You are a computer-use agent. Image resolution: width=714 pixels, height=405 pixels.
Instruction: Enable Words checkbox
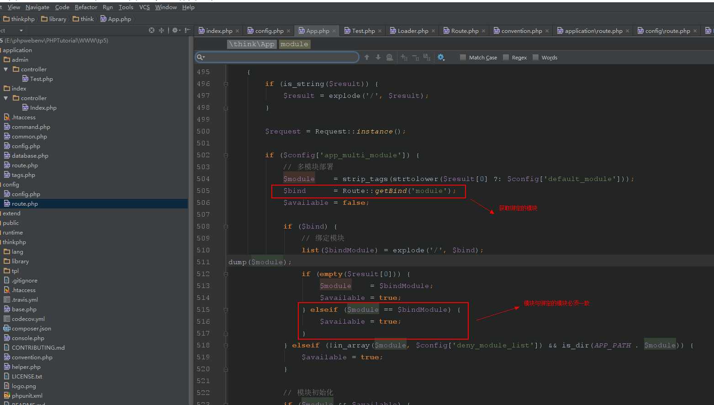[x=535, y=57]
